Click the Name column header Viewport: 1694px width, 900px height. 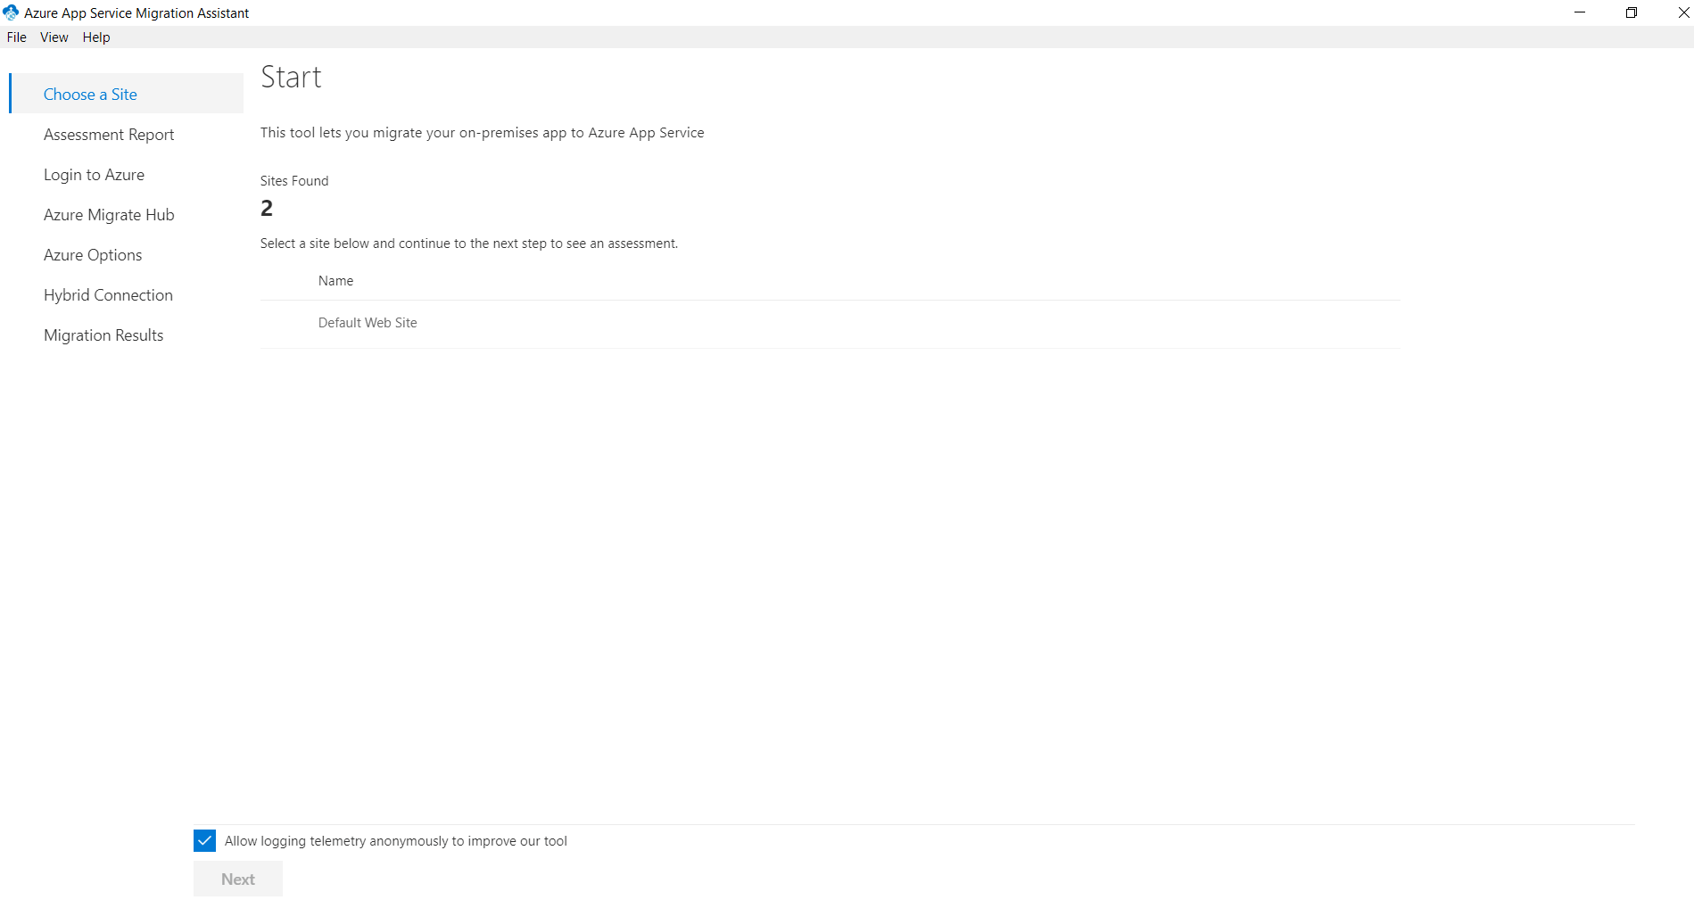335,281
